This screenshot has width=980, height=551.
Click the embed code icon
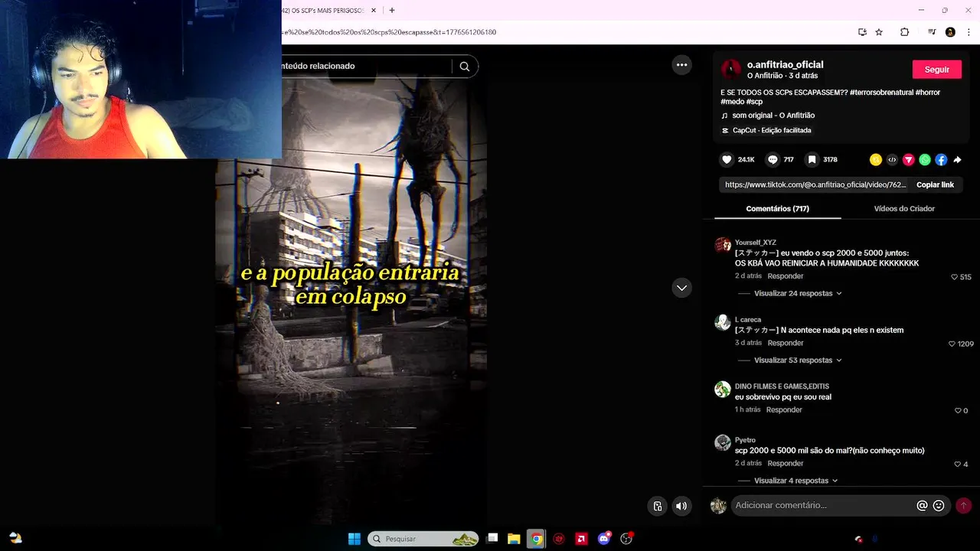tap(892, 160)
